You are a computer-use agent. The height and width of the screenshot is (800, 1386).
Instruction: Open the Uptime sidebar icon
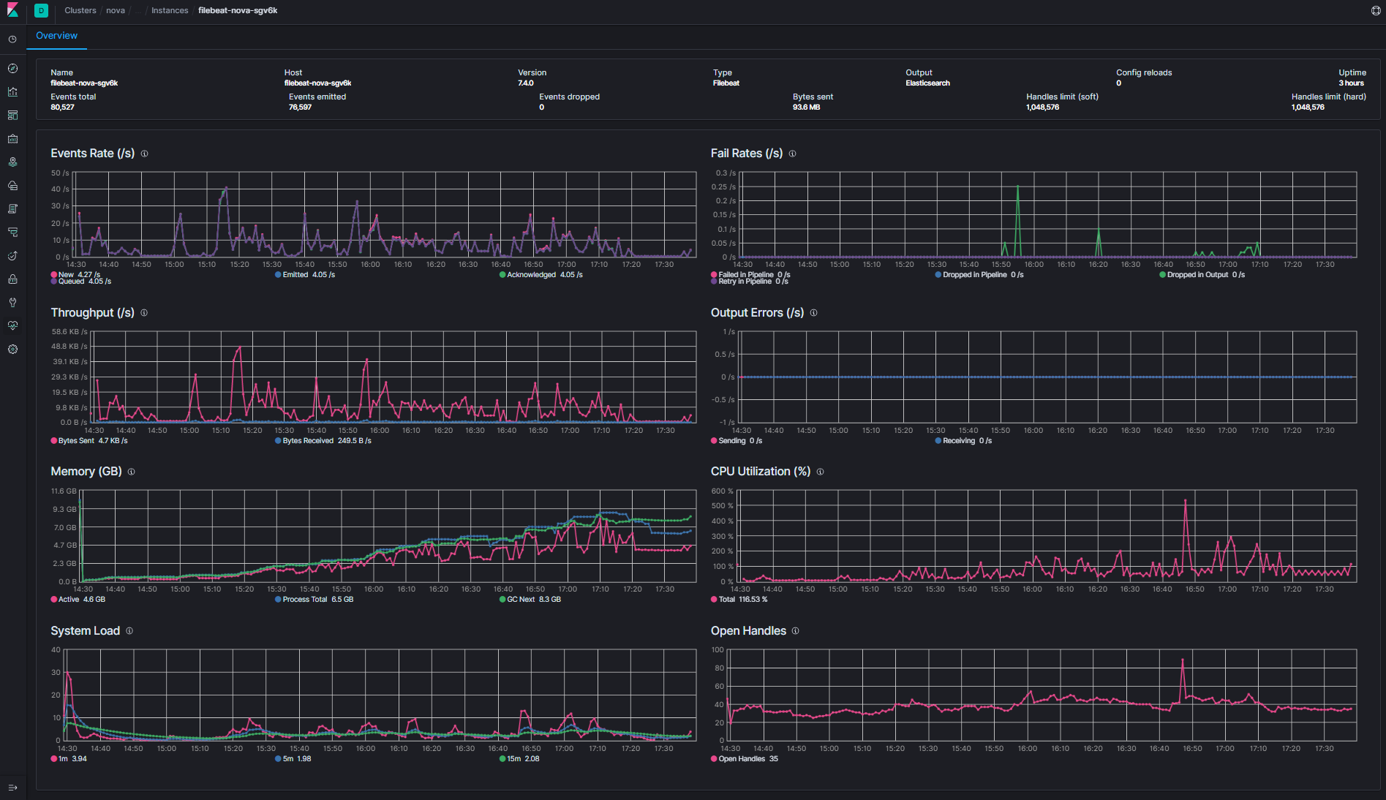point(12,256)
